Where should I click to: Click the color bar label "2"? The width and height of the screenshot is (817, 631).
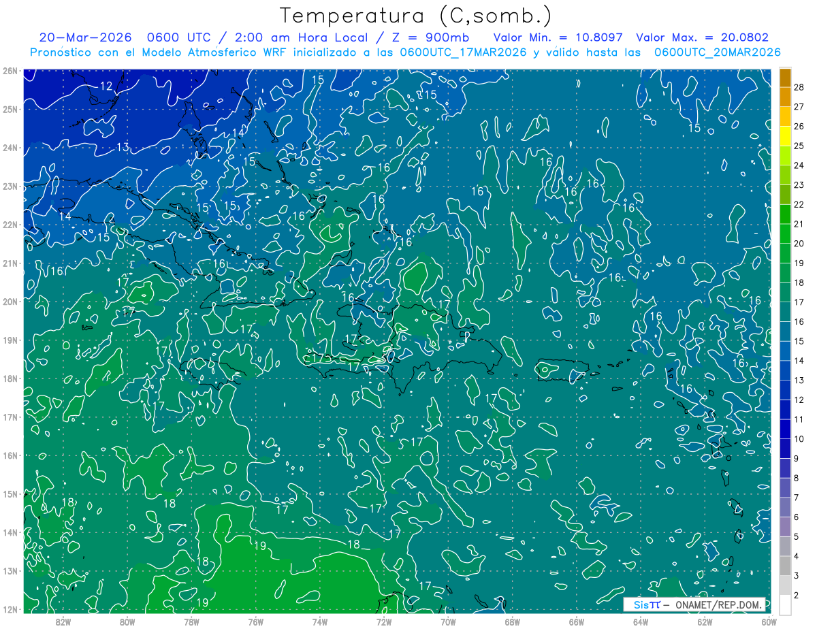tap(797, 596)
